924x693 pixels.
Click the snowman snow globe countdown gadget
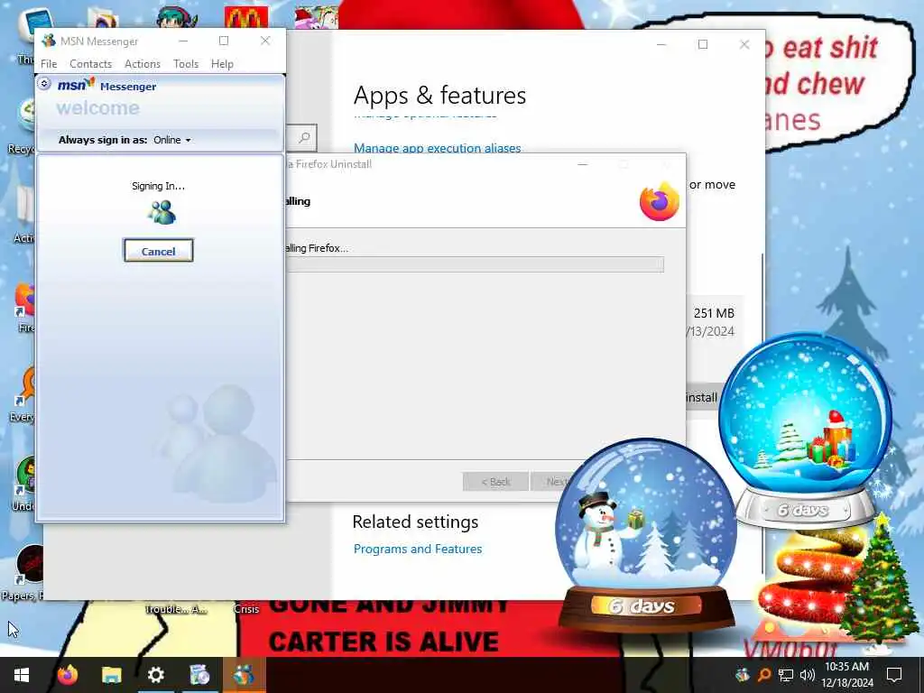tap(646, 534)
